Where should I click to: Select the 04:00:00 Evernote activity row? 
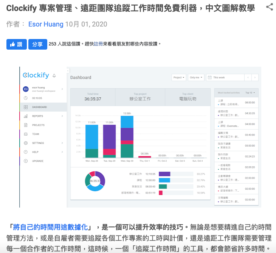tap(236, 124)
